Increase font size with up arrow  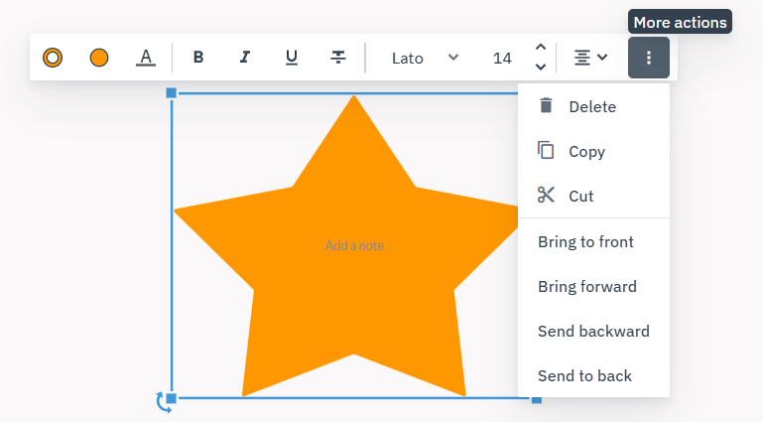[541, 48]
